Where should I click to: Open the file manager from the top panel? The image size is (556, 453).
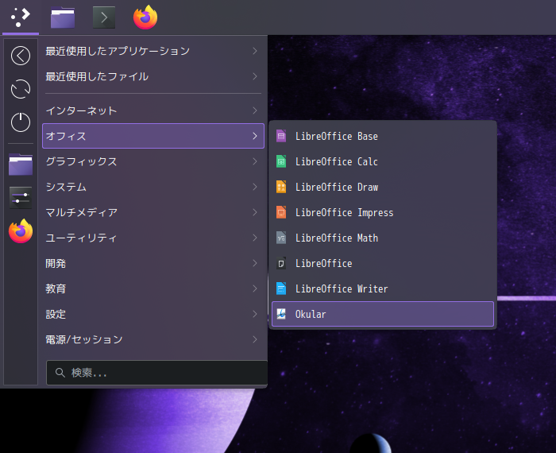click(63, 17)
